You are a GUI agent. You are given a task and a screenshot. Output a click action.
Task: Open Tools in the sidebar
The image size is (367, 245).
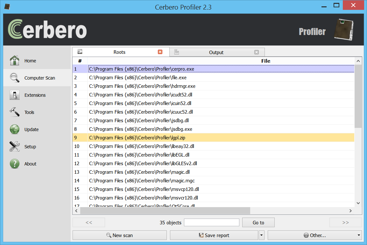pos(37,112)
